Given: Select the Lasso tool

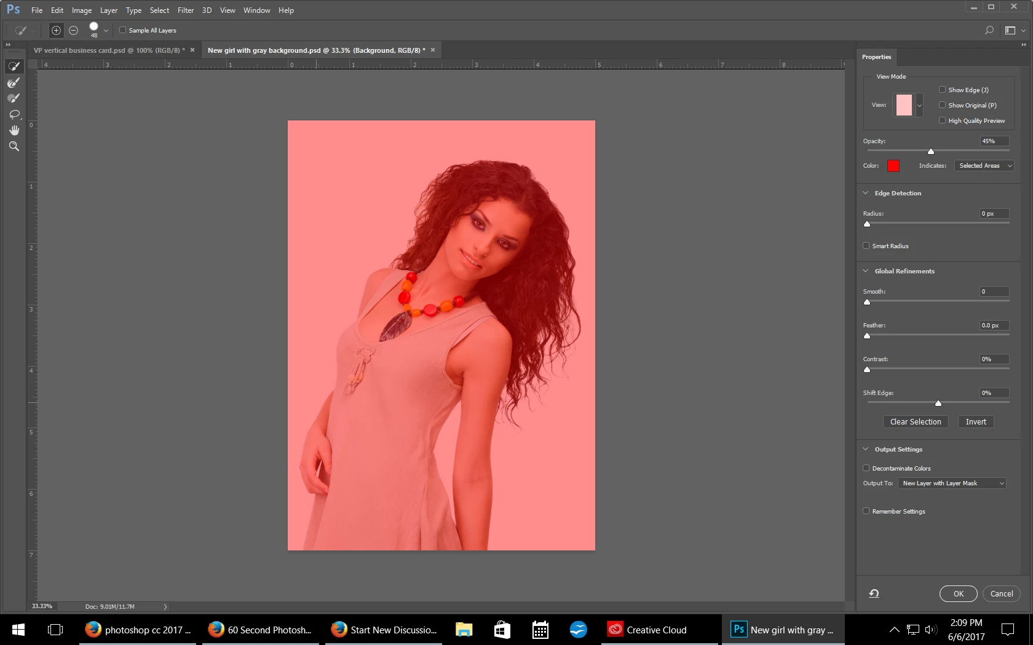Looking at the screenshot, I should [14, 114].
